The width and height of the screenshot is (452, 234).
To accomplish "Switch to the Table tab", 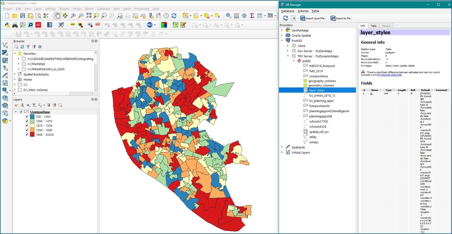I will point(374,26).
